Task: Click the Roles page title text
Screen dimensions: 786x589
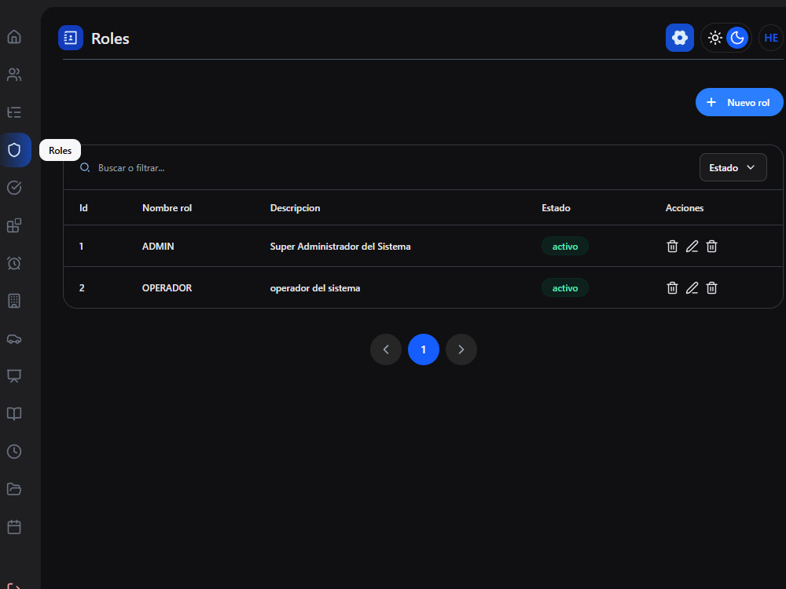Action: 110,38
